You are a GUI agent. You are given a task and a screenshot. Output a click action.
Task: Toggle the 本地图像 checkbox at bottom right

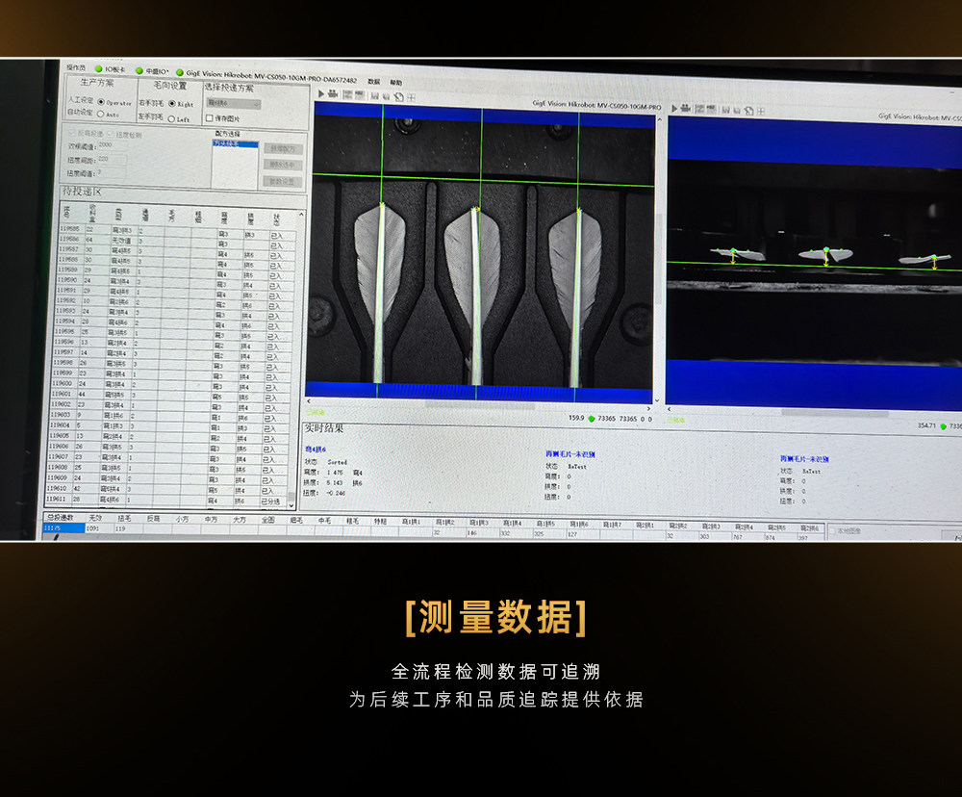[x=833, y=530]
